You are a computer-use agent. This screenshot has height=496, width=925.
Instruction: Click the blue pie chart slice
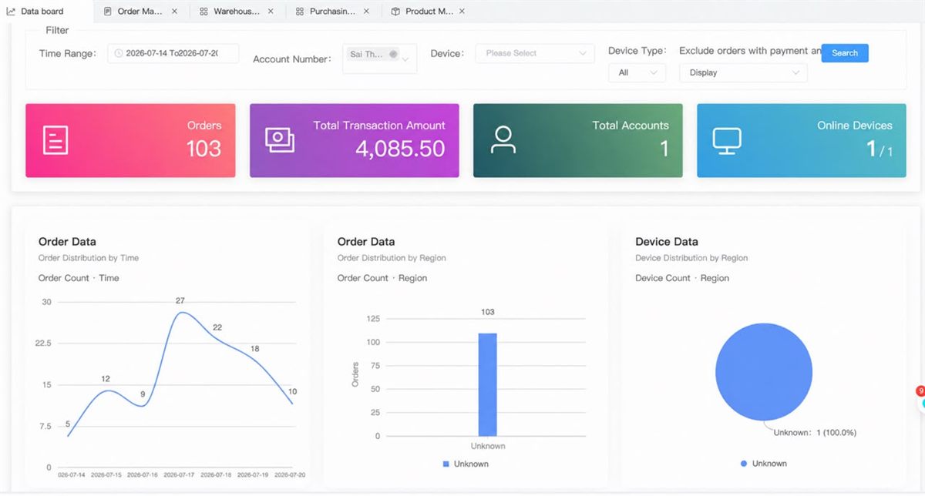pos(764,372)
